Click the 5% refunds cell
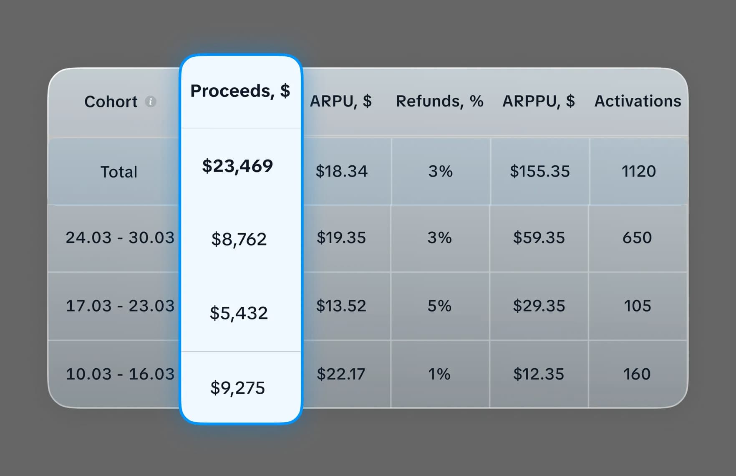736x476 pixels. coord(440,306)
